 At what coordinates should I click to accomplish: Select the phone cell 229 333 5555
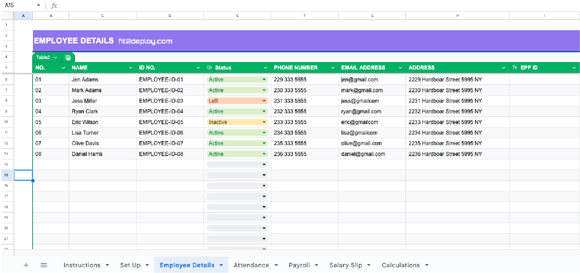pos(305,80)
